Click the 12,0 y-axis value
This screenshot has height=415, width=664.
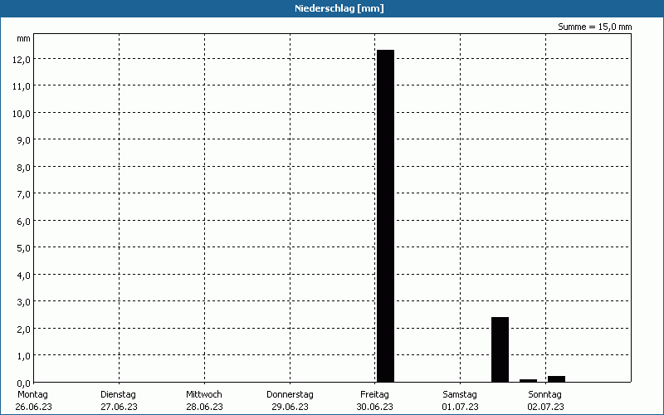tap(22, 60)
